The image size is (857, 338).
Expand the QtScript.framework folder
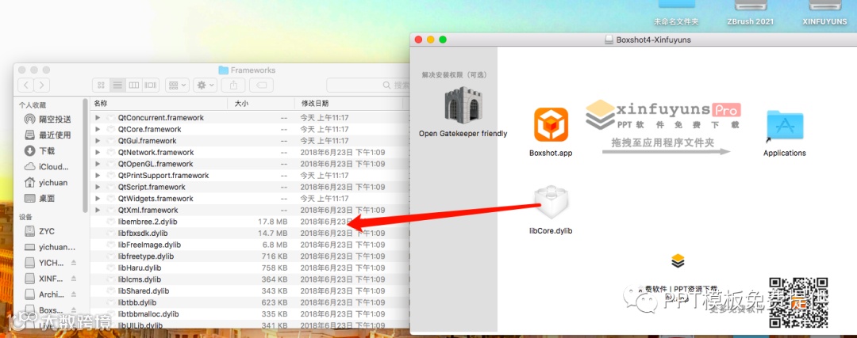pos(98,187)
